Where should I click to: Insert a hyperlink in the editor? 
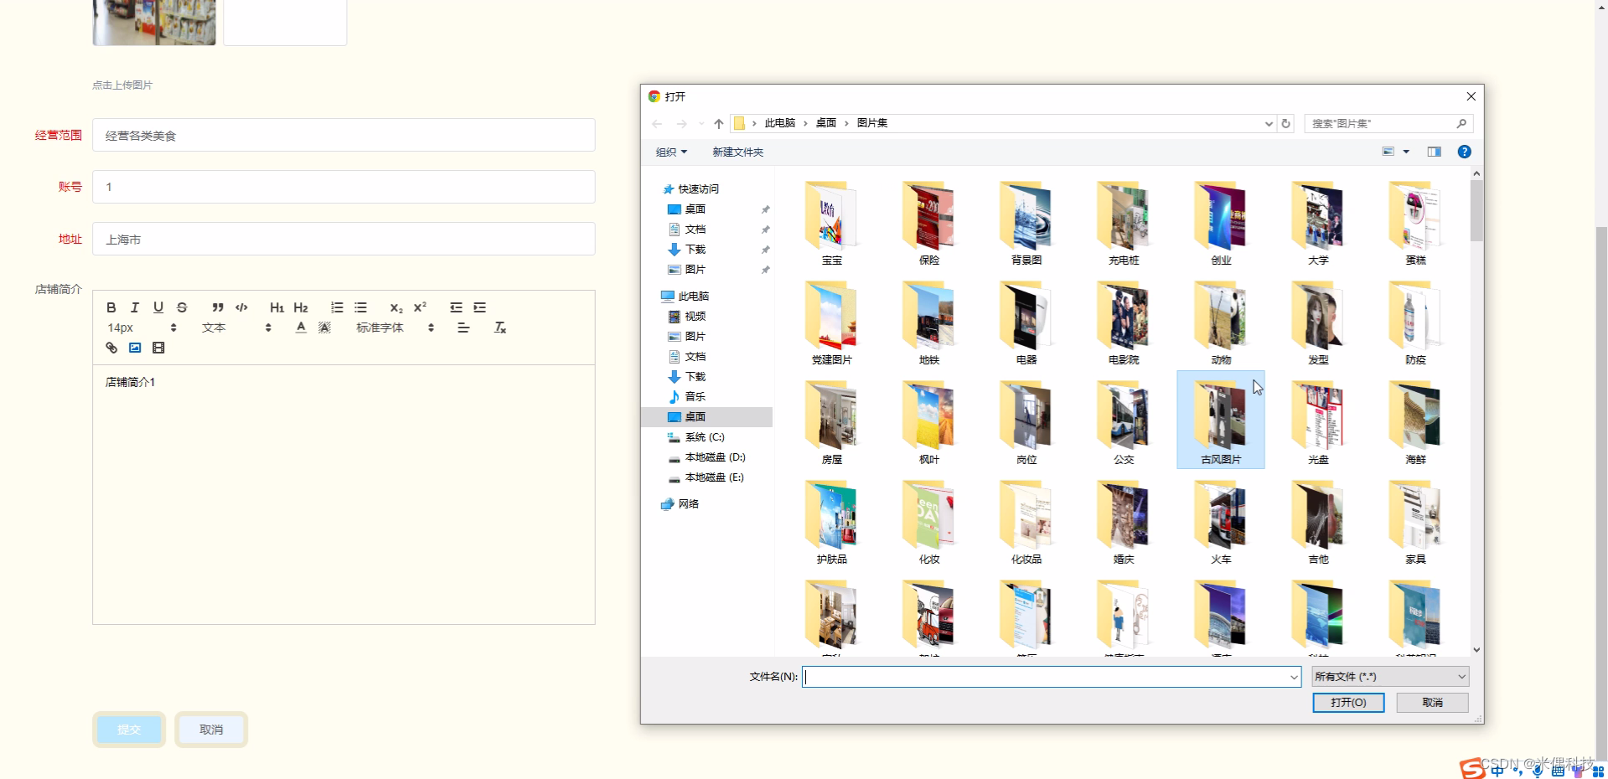tap(111, 348)
